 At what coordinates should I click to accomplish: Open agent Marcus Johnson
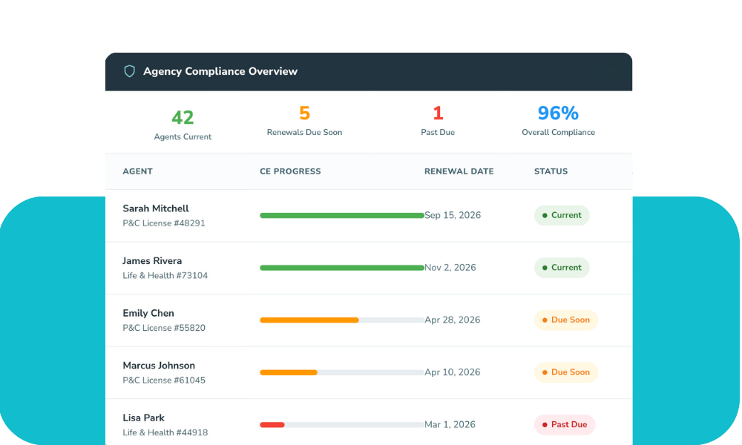[x=159, y=366]
